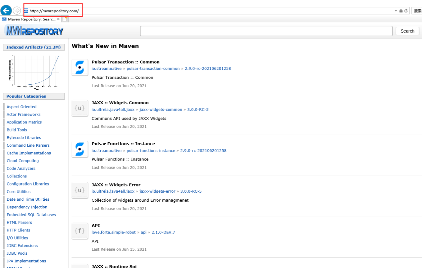Open the Configuration Libraries category

tap(28, 184)
